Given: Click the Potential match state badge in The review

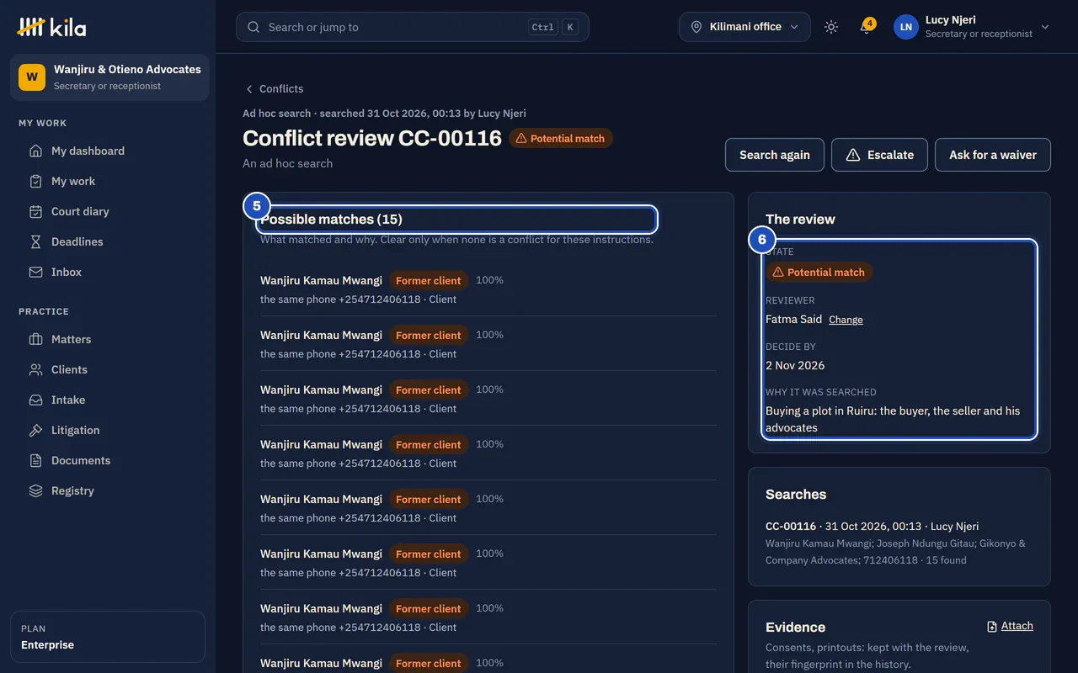Looking at the screenshot, I should pyautogui.click(x=819, y=272).
